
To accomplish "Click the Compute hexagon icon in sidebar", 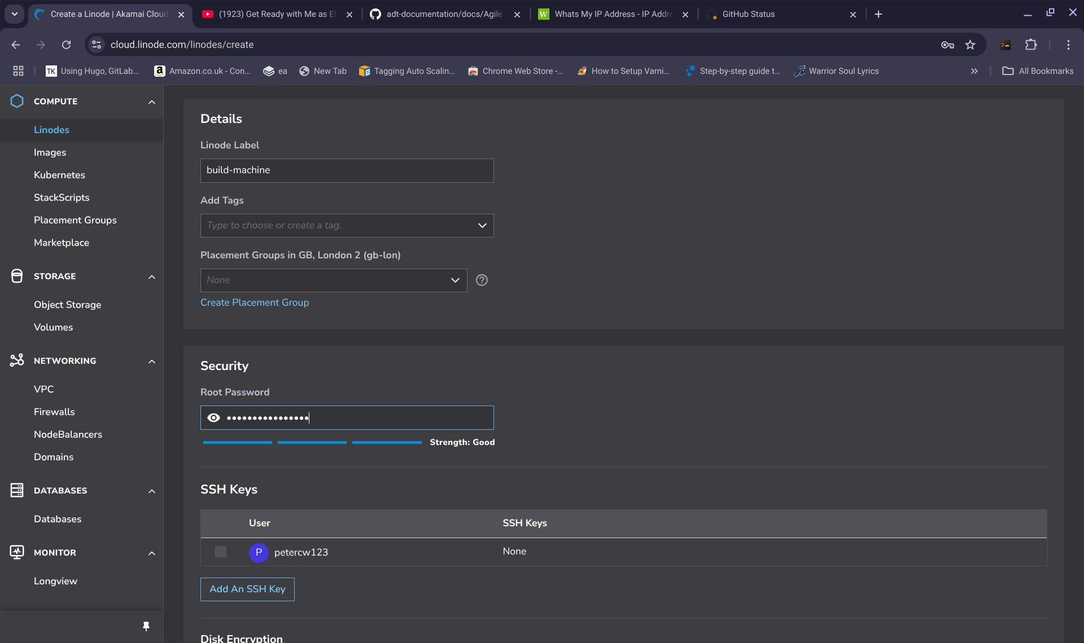I will [17, 101].
